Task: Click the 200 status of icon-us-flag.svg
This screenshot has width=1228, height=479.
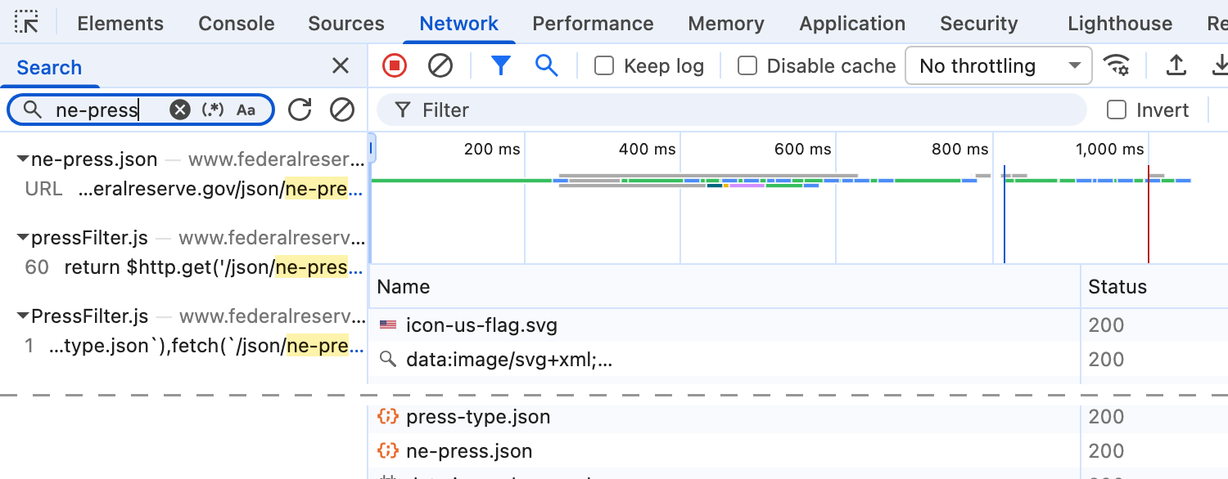Action: tap(1106, 325)
